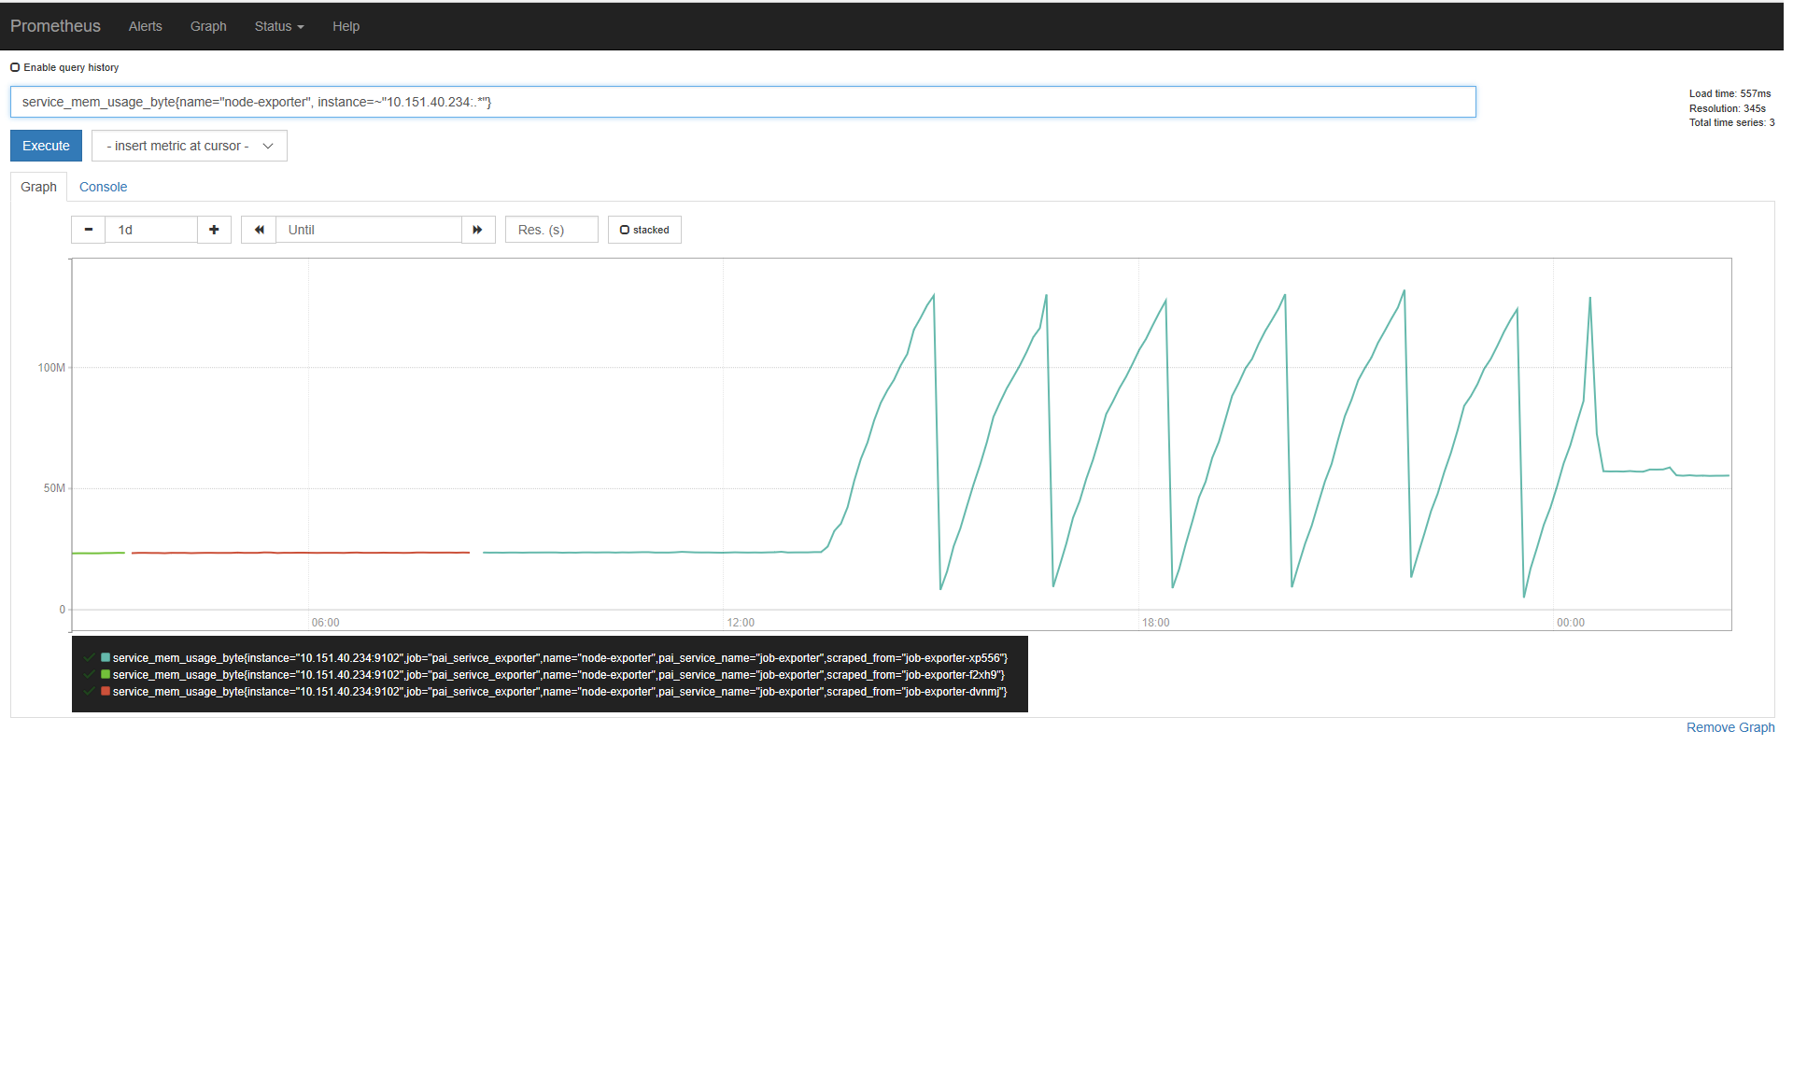Open the insert metric at cursor dropdown
This screenshot has width=1793, height=1083.
coord(189,146)
